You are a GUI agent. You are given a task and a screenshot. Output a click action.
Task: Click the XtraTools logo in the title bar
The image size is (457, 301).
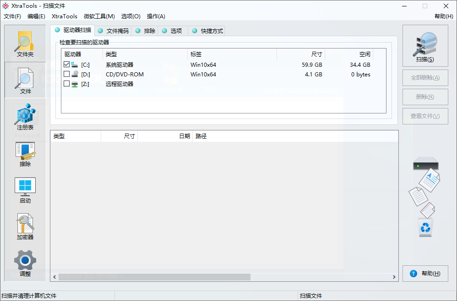pyautogui.click(x=5, y=6)
